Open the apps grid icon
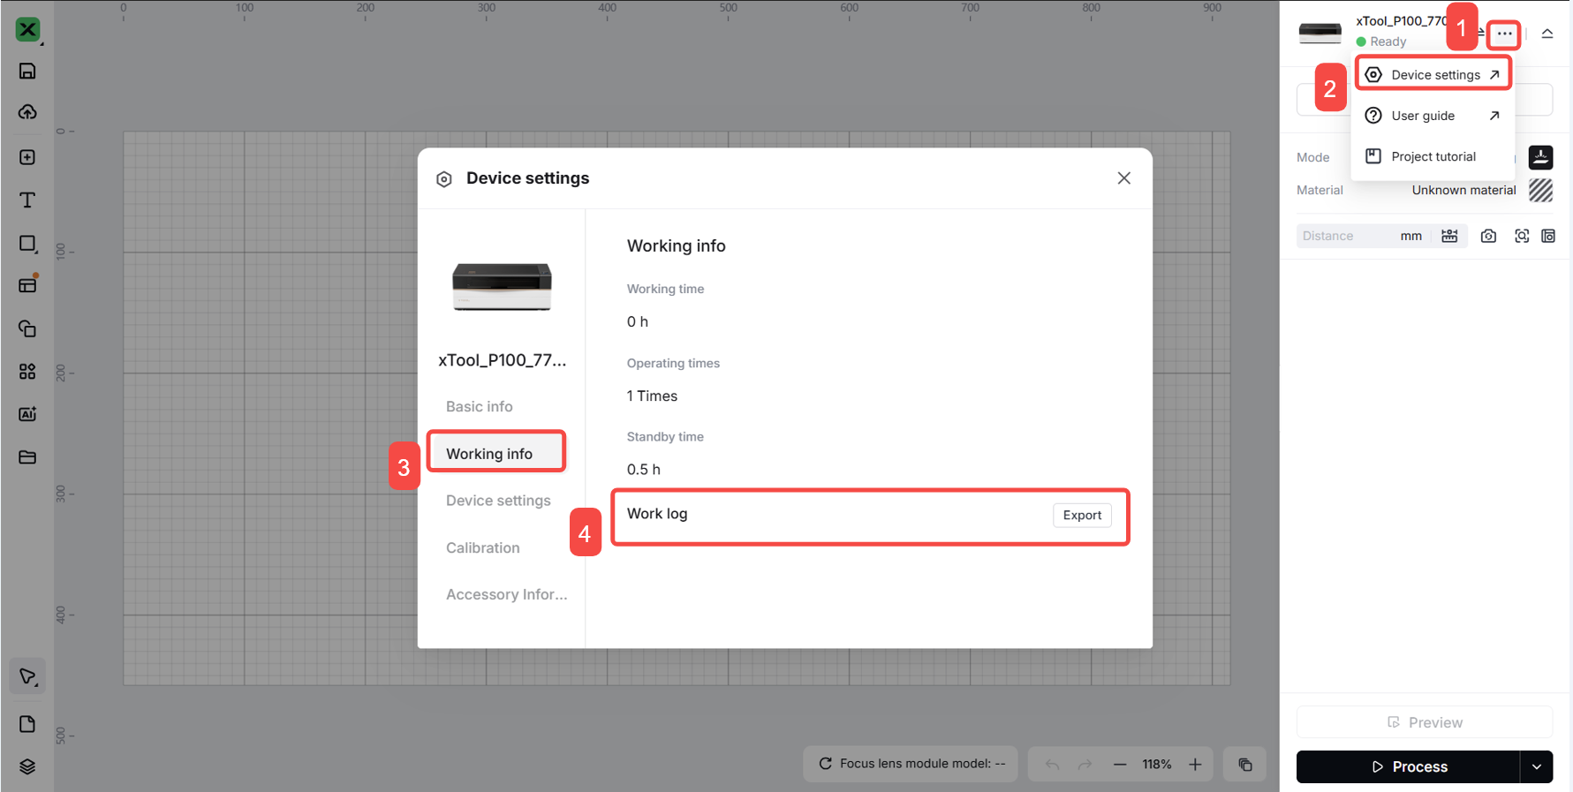Screen dimensions: 1573x792 tap(27, 372)
